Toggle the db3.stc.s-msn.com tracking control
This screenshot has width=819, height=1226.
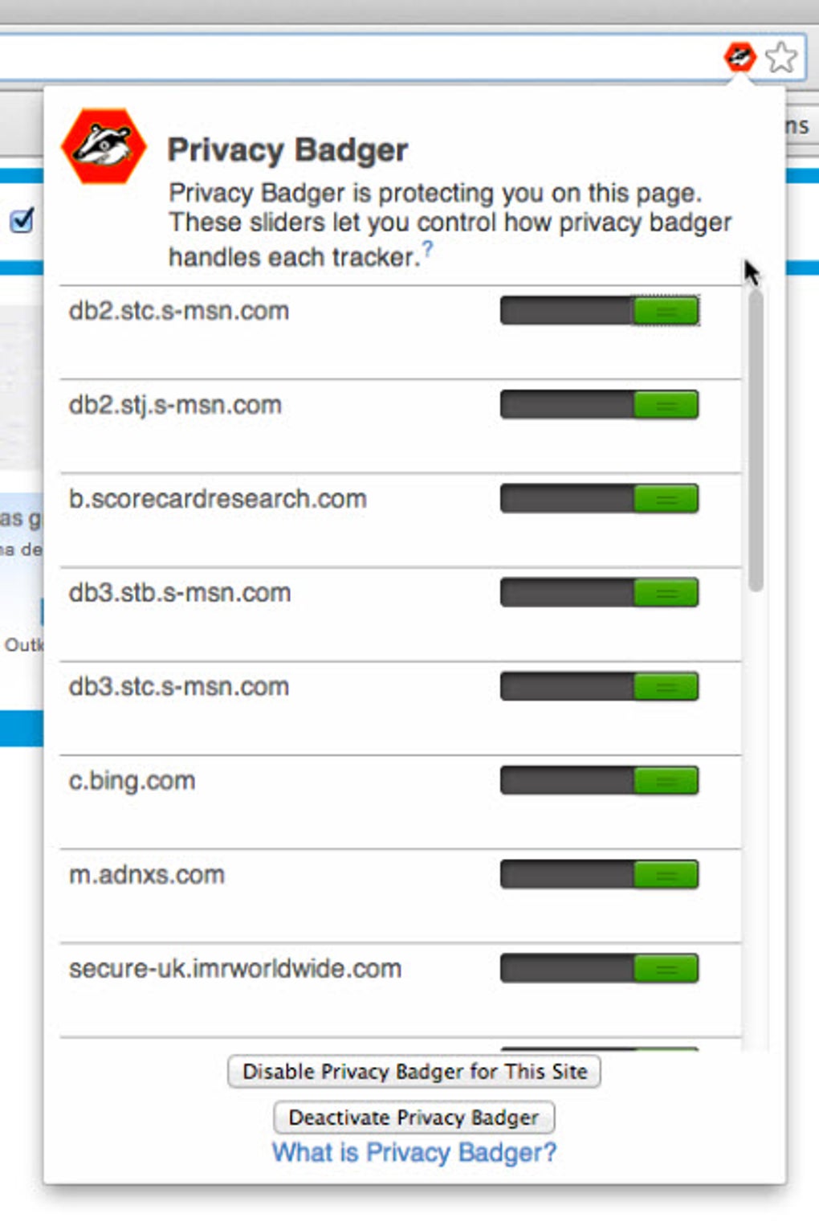666,686
